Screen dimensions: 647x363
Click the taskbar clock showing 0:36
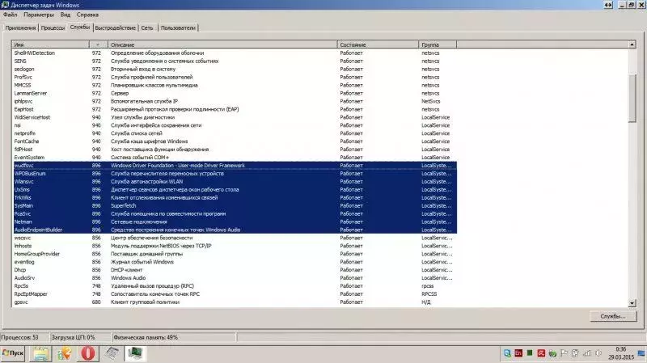click(x=620, y=353)
